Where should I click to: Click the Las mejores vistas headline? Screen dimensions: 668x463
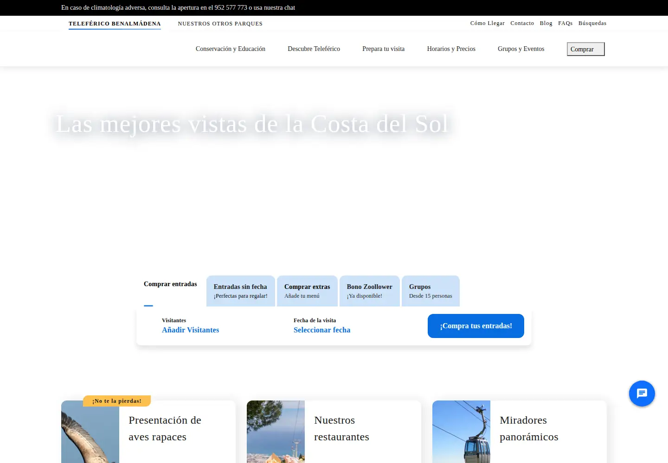coord(253,124)
